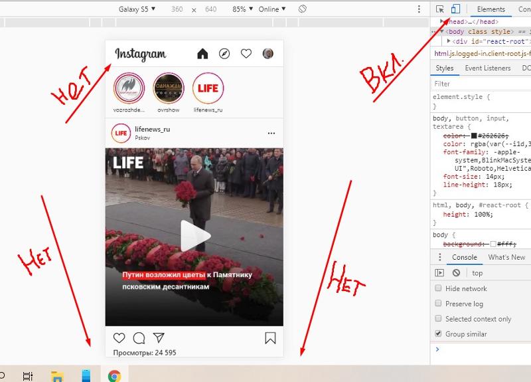Click the viewport height field 640
531x382 pixels.
pos(210,9)
